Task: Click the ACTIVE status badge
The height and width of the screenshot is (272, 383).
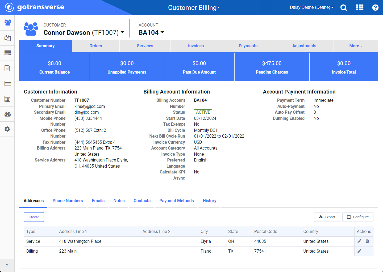Action: [x=203, y=112]
